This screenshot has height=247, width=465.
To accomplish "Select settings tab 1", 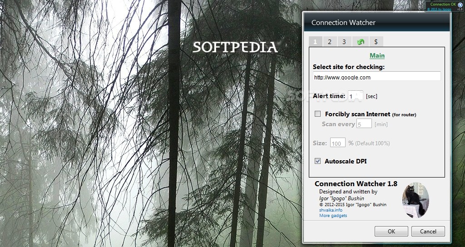I will 315,42.
